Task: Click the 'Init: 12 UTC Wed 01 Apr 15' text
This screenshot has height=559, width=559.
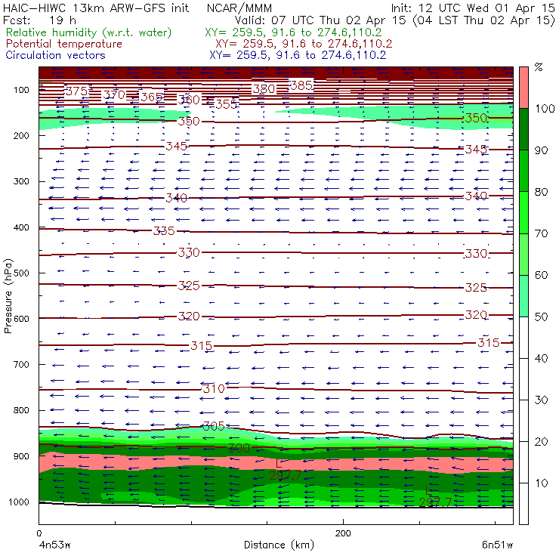Action: (x=473, y=8)
